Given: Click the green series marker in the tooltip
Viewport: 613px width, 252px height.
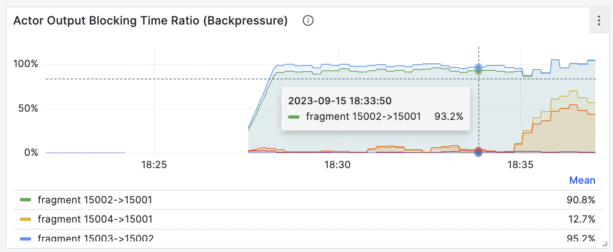Looking at the screenshot, I should 295,117.
